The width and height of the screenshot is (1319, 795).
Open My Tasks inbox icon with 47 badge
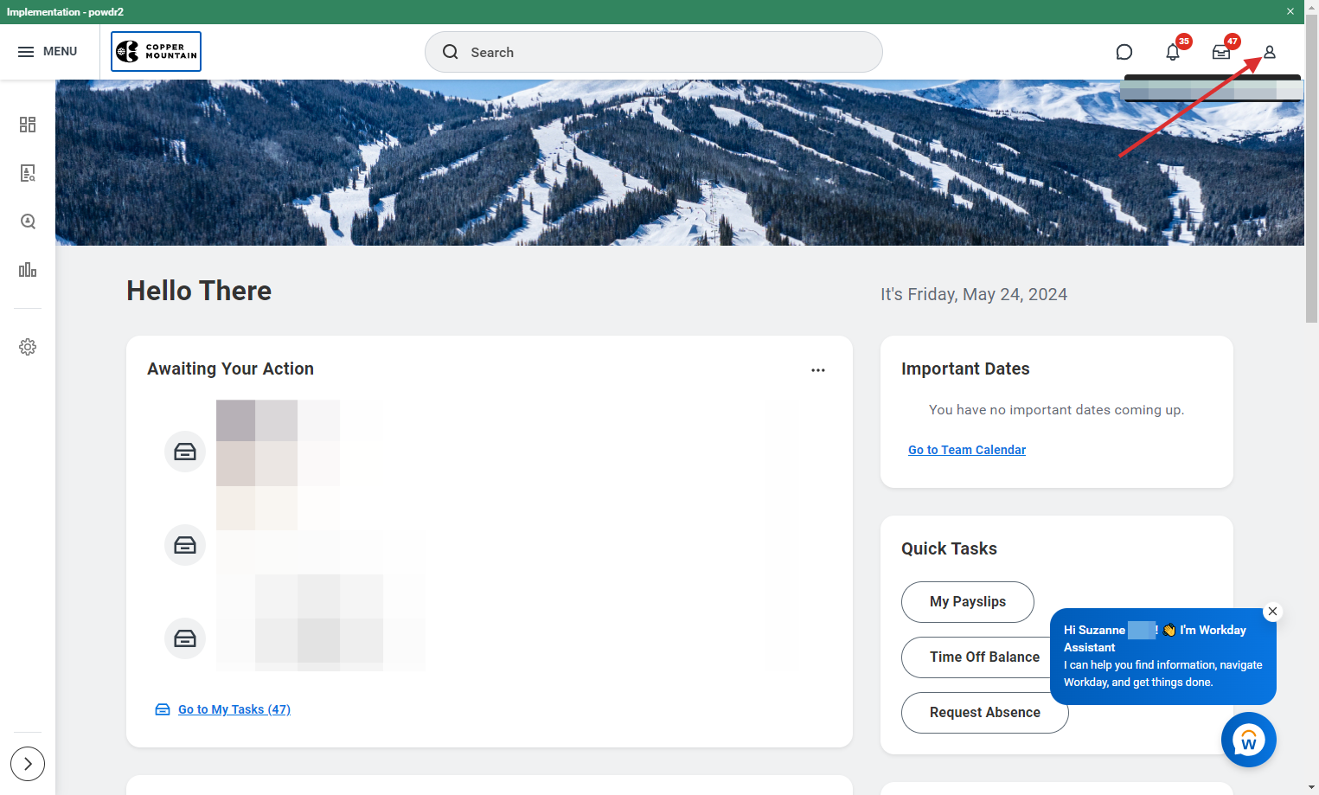click(x=1221, y=52)
